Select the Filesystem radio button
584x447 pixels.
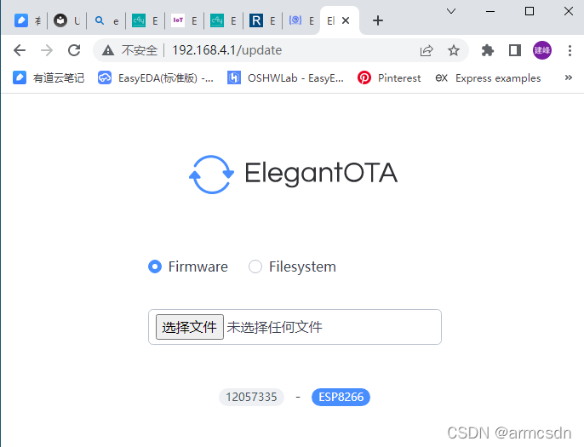click(255, 266)
